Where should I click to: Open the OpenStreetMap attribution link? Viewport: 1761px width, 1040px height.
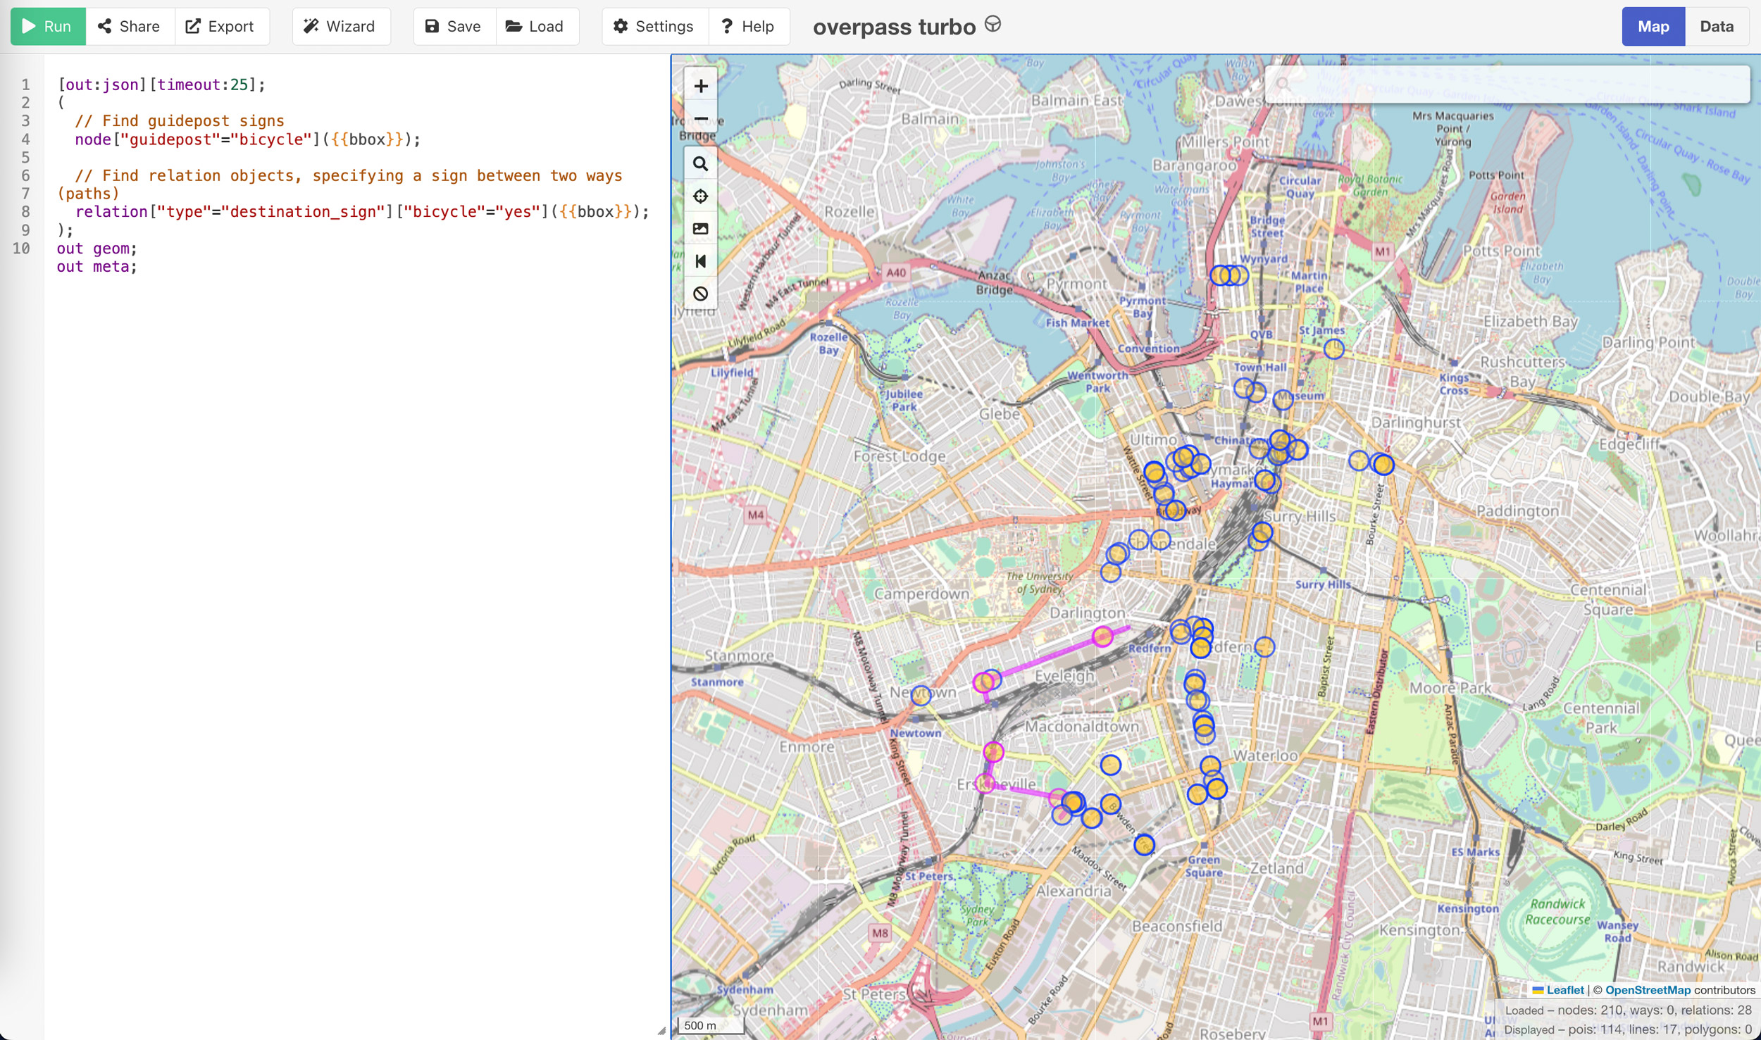coord(1647,989)
